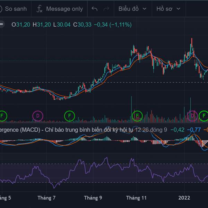Viewport: 208px width, 208px height.
Task: Undo the last chart action
Action: pos(94,9)
